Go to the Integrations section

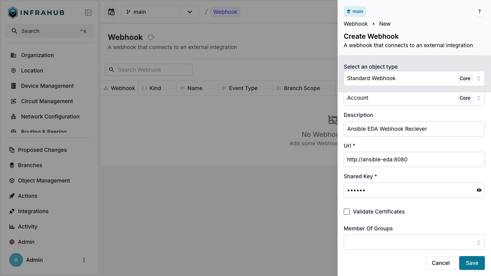click(x=33, y=211)
